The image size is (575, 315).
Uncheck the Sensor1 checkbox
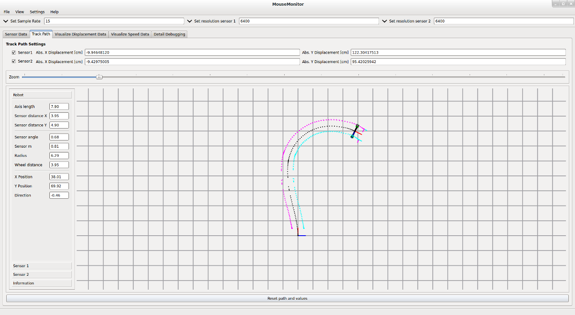[x=14, y=53]
